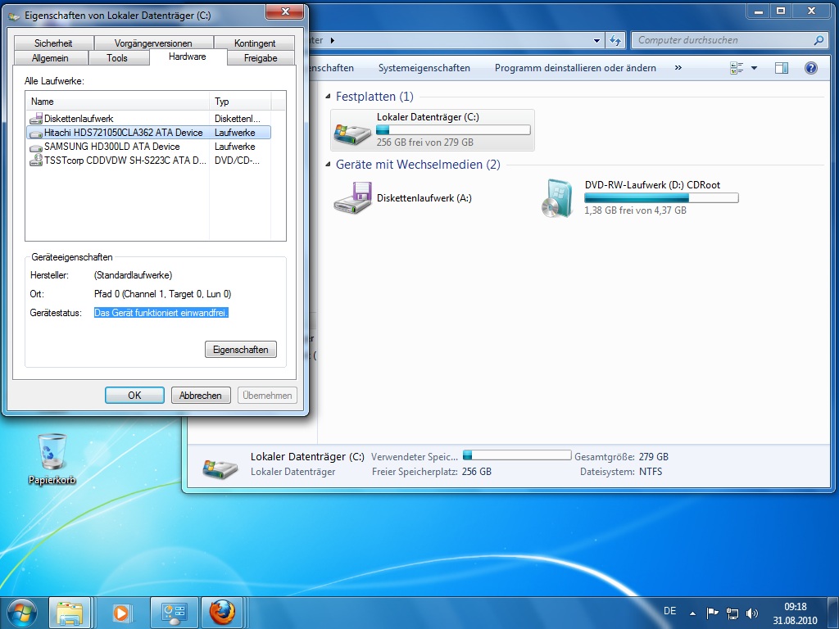This screenshot has width=839, height=629.
Task: Open the Kontingent tab
Action: tap(254, 43)
